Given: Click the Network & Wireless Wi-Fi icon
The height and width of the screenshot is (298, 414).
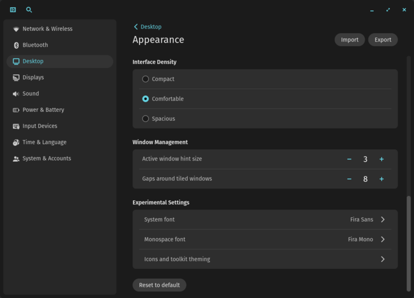Looking at the screenshot, I should 16,29.
